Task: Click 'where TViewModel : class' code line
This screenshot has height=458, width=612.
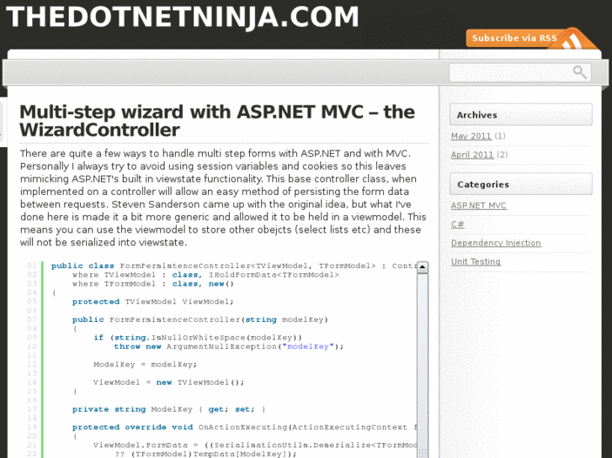Action: (205, 275)
